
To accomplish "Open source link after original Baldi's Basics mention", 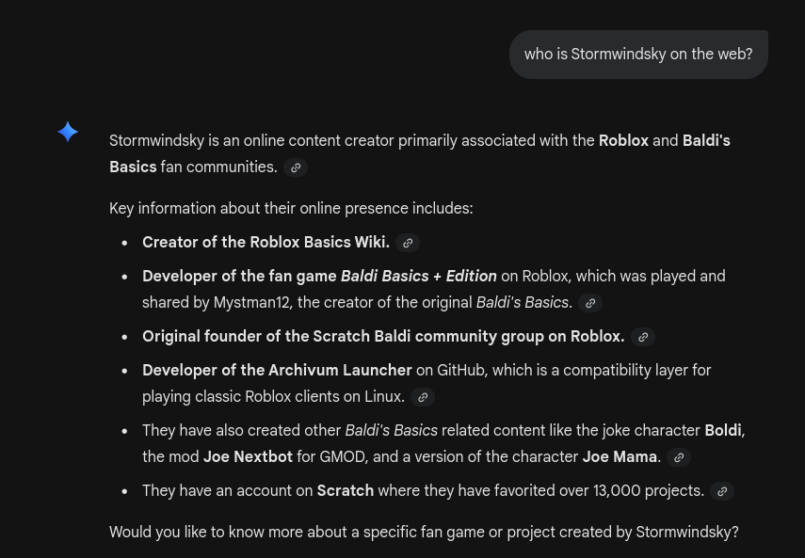I will click(x=590, y=303).
